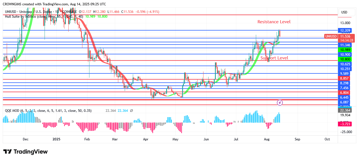Click the 13.000 price axis label
Image resolution: width=359 pixels, height=160 pixels.
pos(345,23)
